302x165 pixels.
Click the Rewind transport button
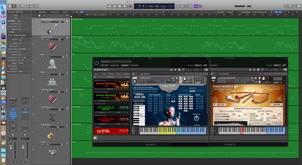click(x=109, y=6)
